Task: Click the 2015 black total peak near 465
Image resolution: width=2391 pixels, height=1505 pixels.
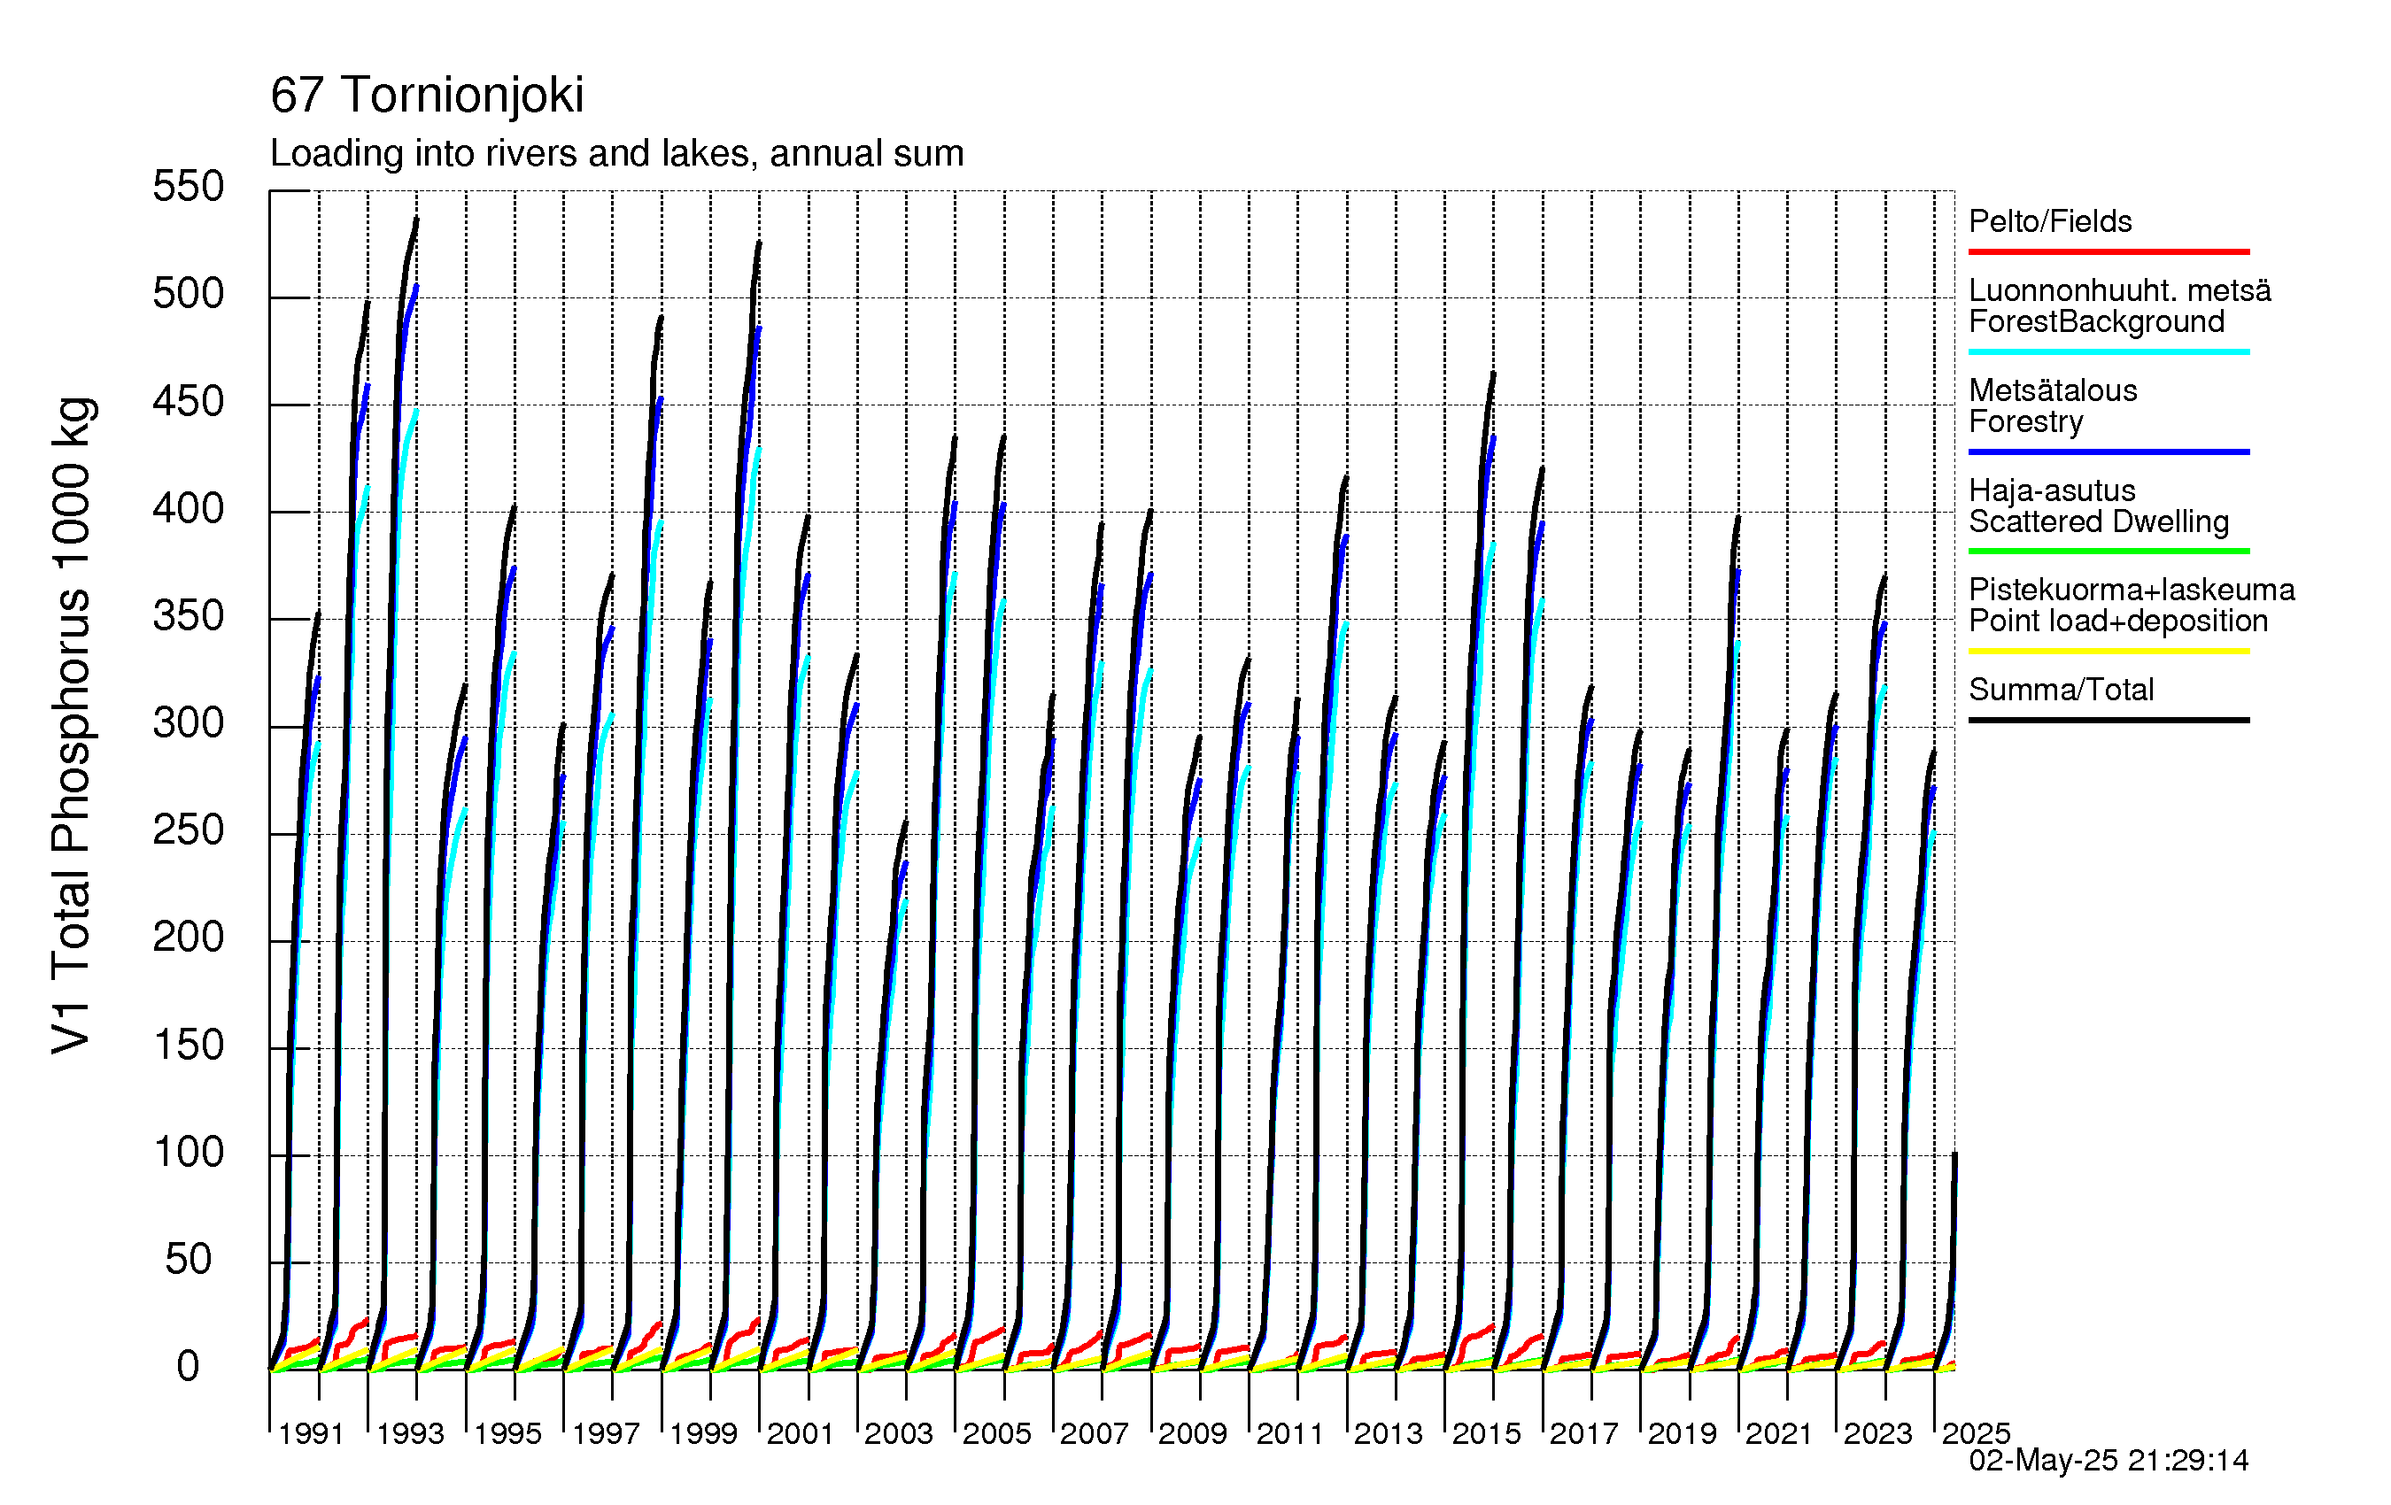Action: pyautogui.click(x=1492, y=375)
